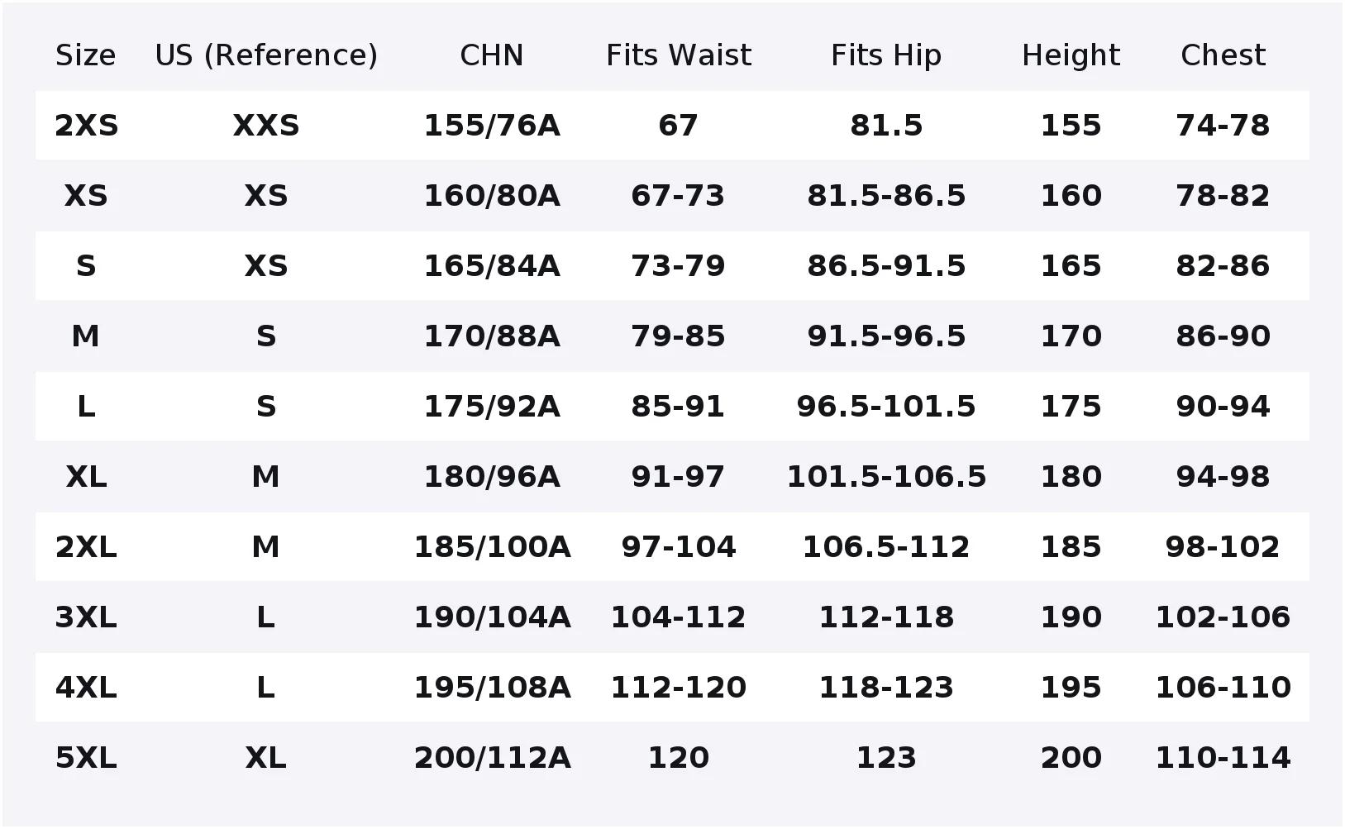The width and height of the screenshot is (1345, 829).
Task: Click the 170/88A CHN cell
Action: 492,336
